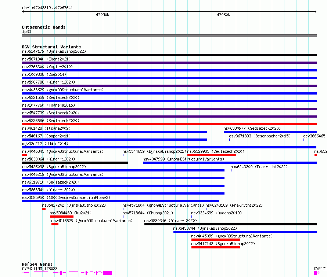327x277 pixels.
Task: Click nsv4046343 (gnomADStructuralVariants) label
Action: [x=63, y=151]
